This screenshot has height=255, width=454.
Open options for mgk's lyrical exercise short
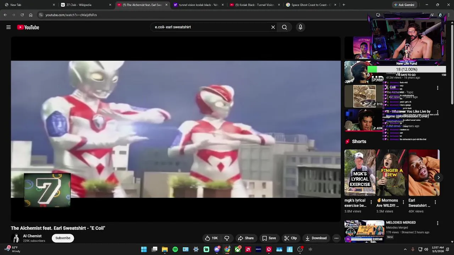click(x=371, y=202)
